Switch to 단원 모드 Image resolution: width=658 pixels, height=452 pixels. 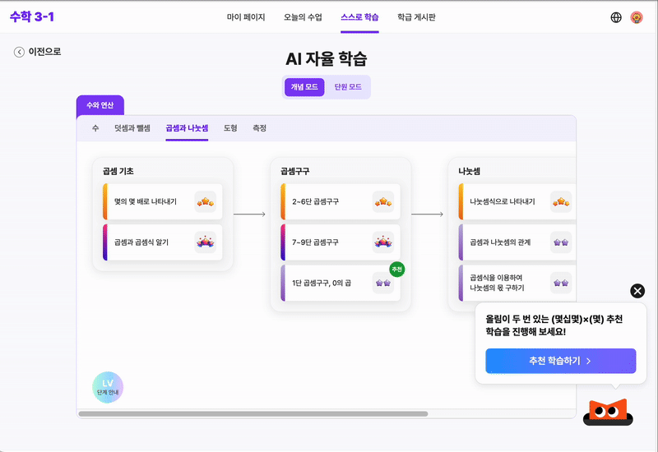point(348,87)
